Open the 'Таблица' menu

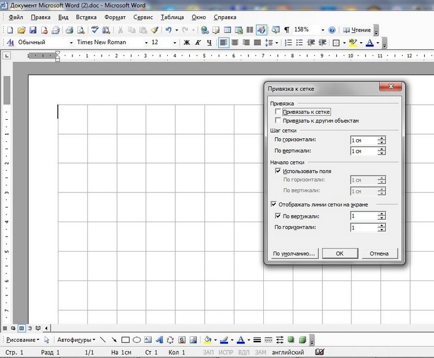point(172,17)
